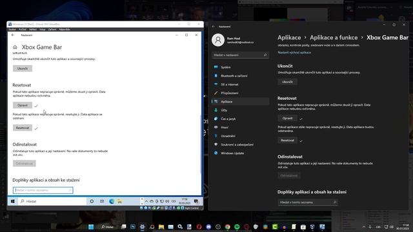
Task: Focus add-ons list search in light Settings
Action: click(43, 190)
